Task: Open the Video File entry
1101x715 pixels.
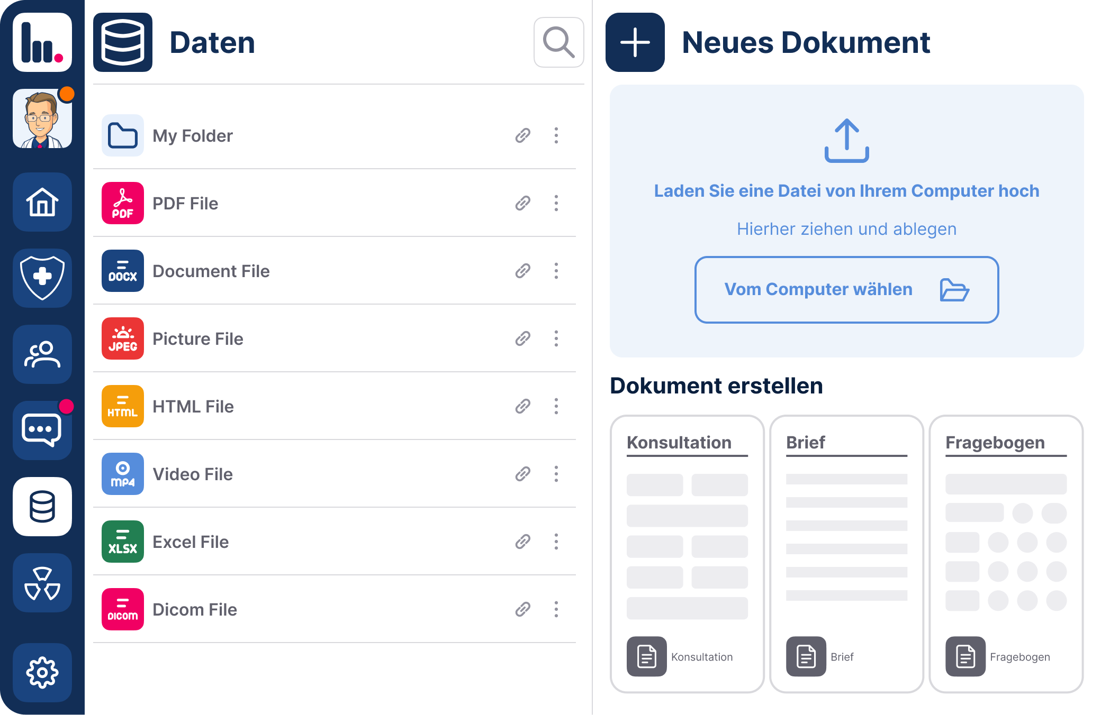Action: point(193,474)
